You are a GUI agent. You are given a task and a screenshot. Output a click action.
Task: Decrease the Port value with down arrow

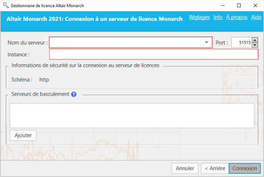pos(255,45)
